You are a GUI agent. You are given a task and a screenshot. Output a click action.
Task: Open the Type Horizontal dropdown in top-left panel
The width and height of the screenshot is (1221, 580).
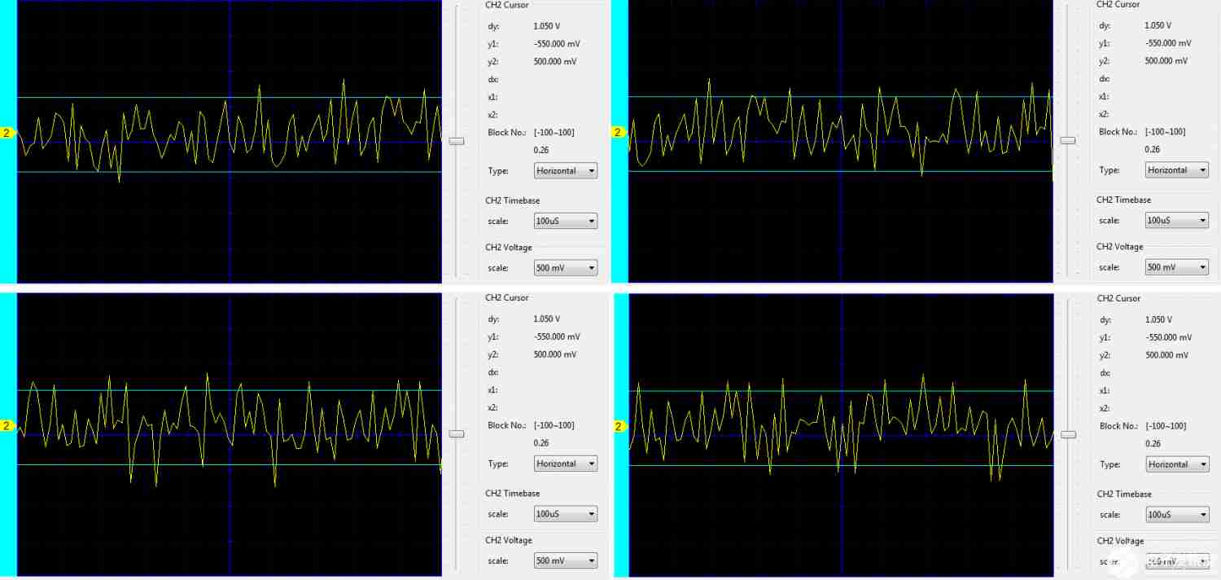[566, 171]
